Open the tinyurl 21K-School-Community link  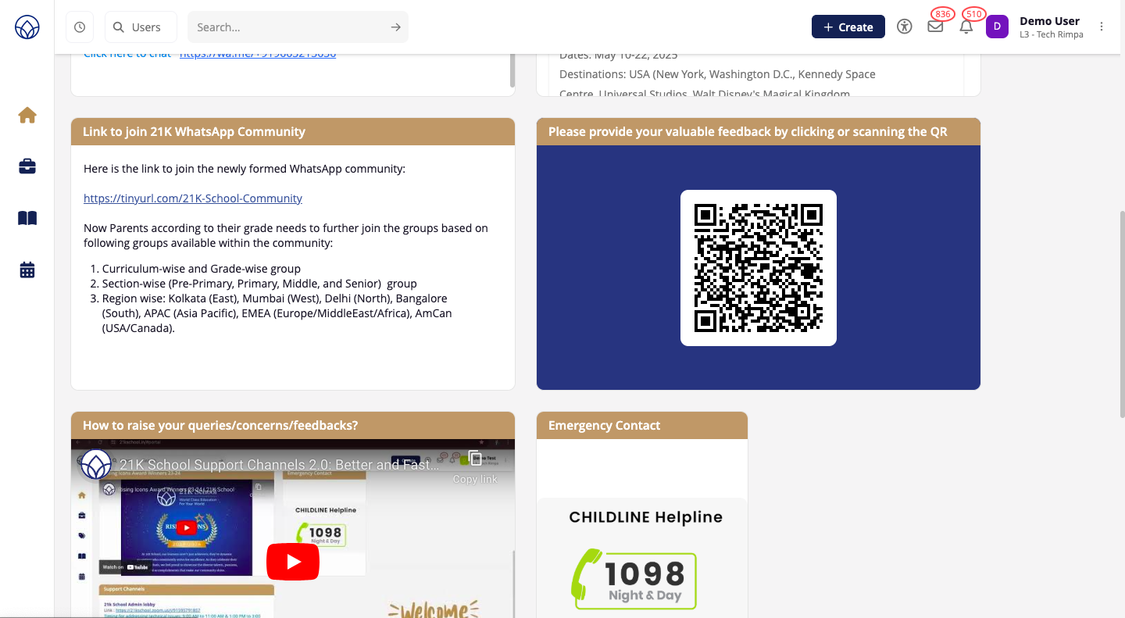pyautogui.click(x=193, y=198)
